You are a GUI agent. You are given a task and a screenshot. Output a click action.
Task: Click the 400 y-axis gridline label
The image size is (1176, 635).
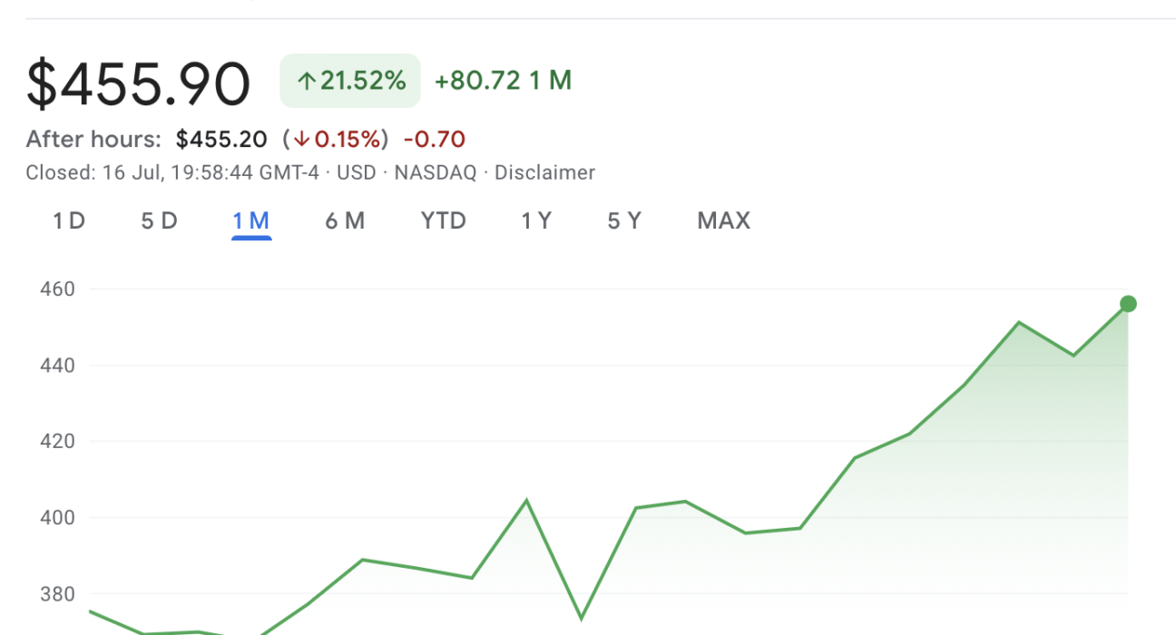click(57, 518)
